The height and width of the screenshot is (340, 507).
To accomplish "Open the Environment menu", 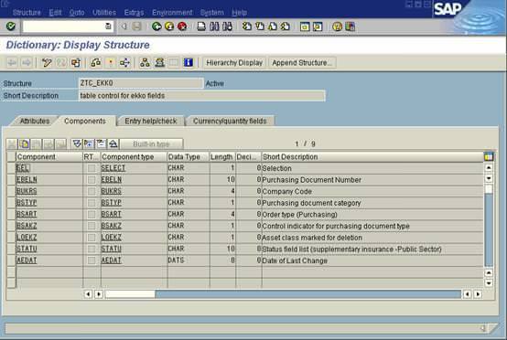I will pyautogui.click(x=172, y=13).
